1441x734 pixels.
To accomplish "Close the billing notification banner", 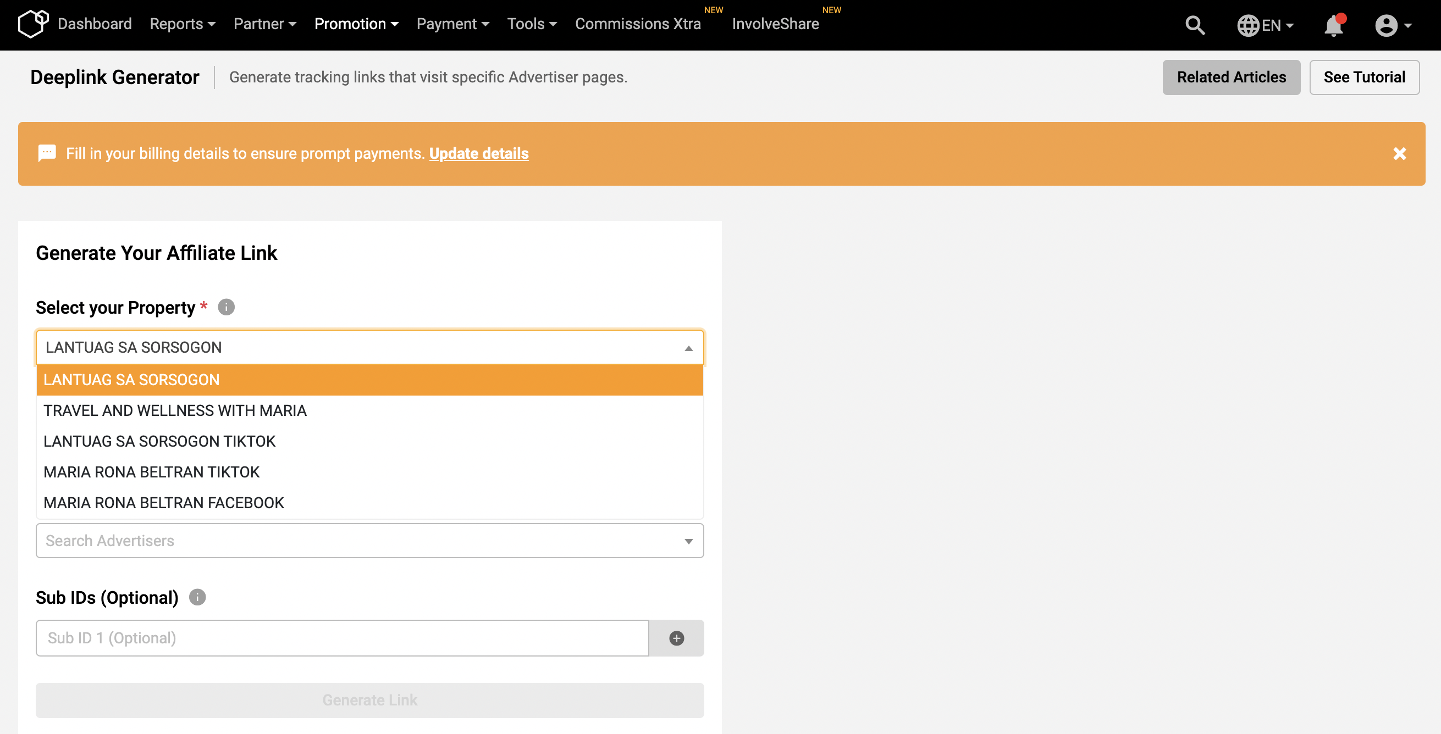I will click(x=1400, y=153).
